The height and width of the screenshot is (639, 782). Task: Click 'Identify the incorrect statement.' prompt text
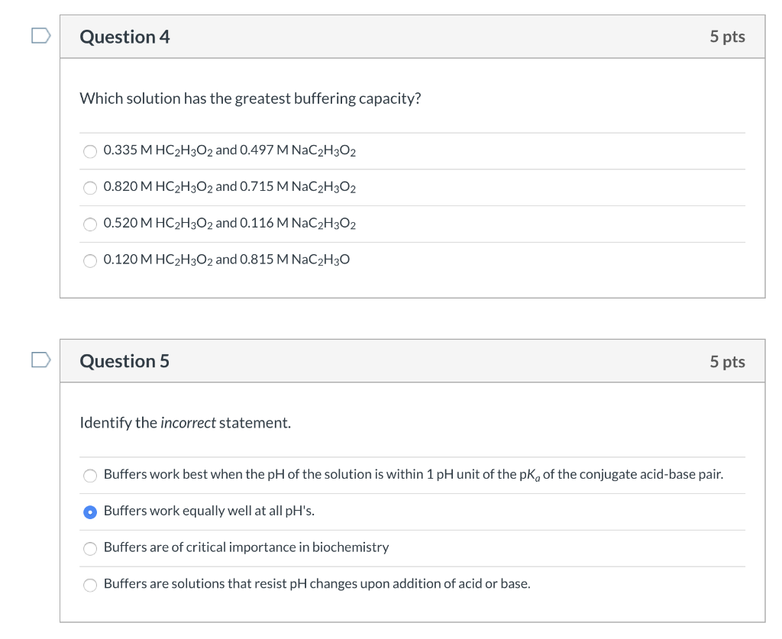185,423
